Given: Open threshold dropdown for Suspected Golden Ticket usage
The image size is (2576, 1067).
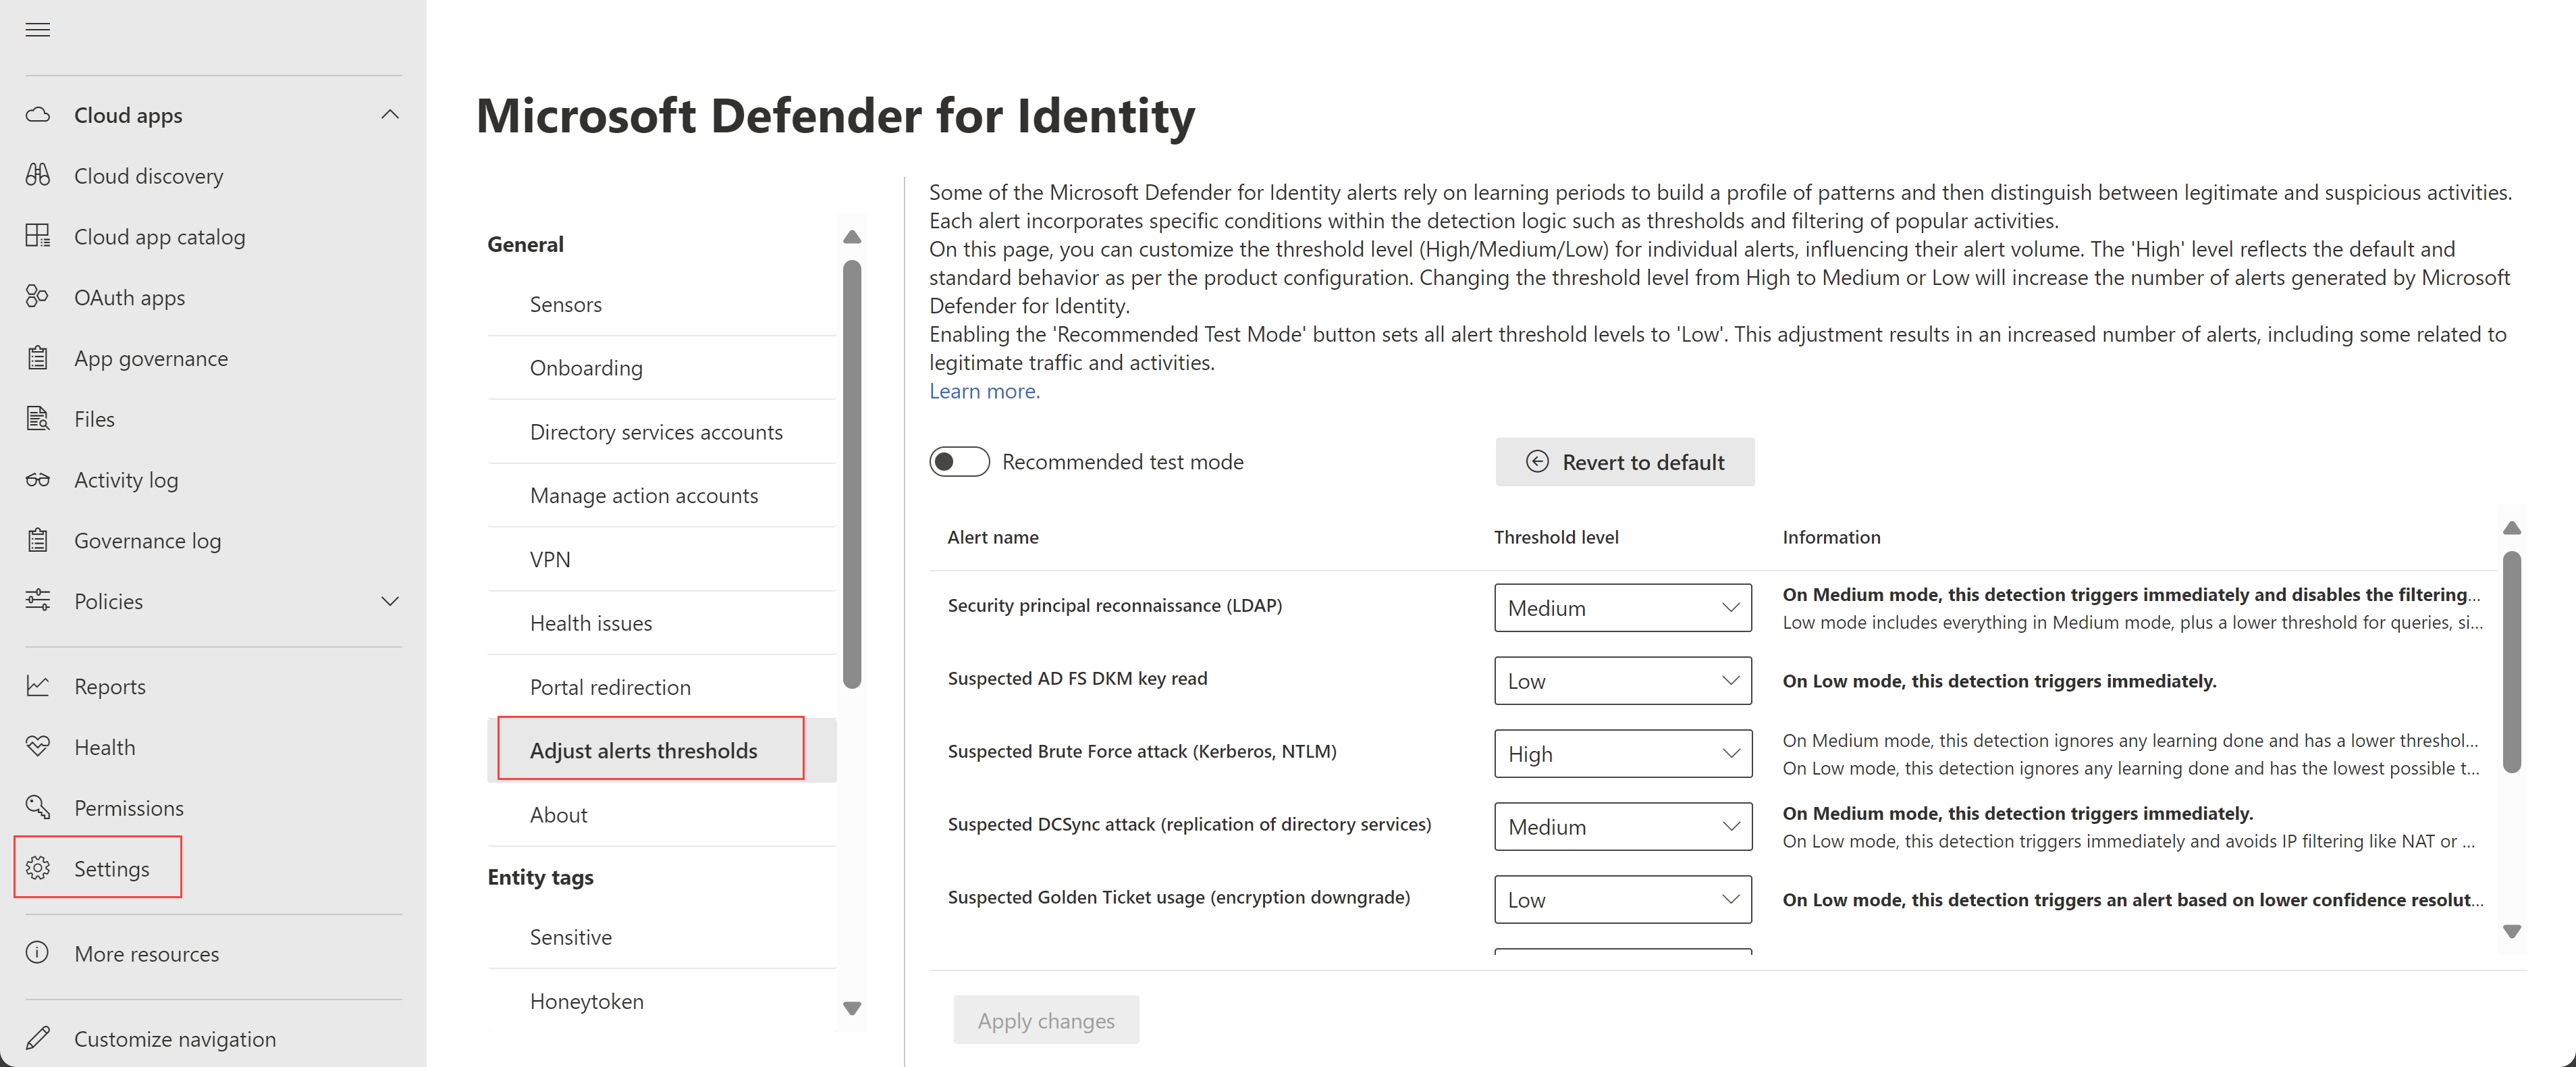Looking at the screenshot, I should [x=1622, y=900].
